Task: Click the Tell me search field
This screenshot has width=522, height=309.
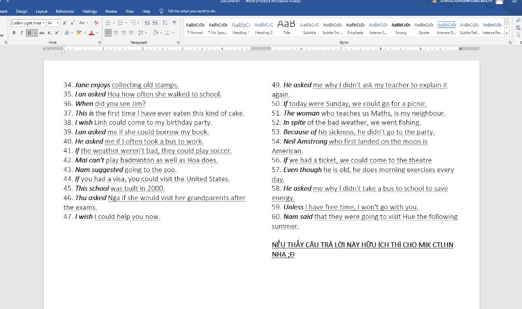Action: (x=192, y=11)
